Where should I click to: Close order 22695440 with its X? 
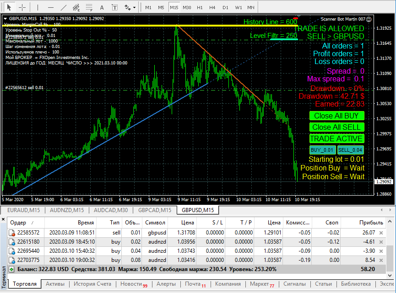381,251
